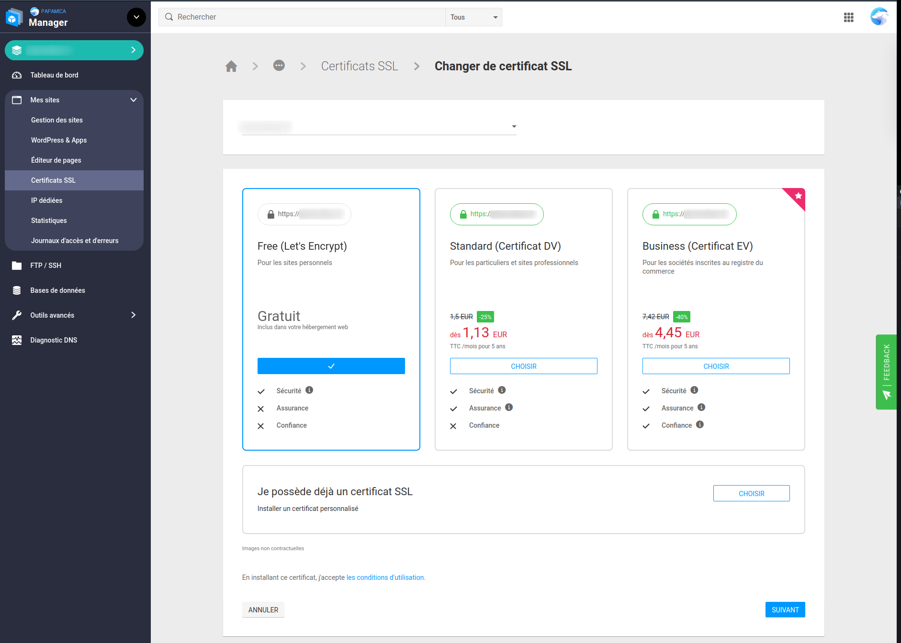The height and width of the screenshot is (643, 901).
Task: Click the home breadcrumb icon
Action: (231, 66)
